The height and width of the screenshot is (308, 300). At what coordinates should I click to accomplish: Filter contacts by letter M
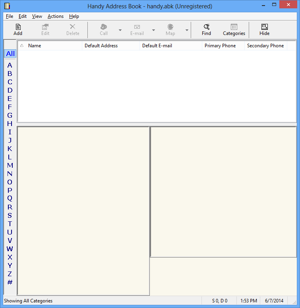(x=10, y=165)
